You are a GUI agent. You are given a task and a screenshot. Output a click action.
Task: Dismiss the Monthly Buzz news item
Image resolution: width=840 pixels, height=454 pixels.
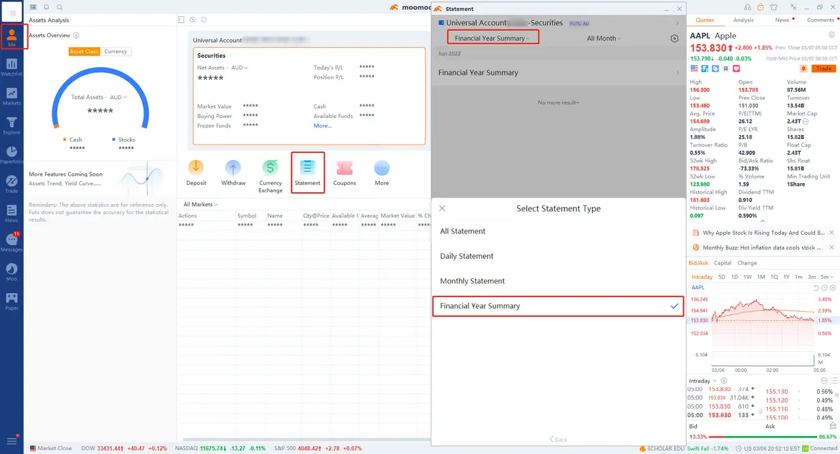pos(831,248)
